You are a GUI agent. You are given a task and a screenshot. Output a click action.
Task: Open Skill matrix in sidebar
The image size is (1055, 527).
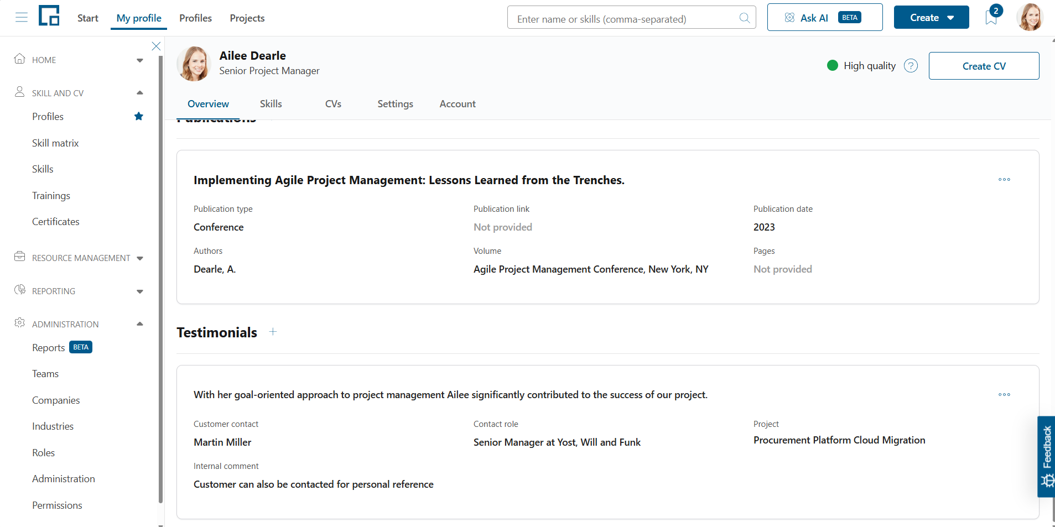[x=55, y=143]
